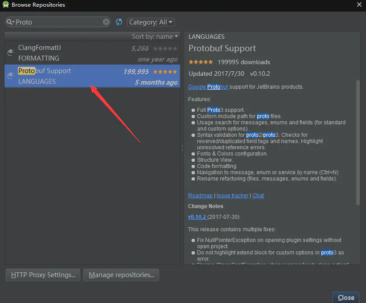
Task: Open HTTP Proxy Settings
Action: pyautogui.click(x=43, y=275)
